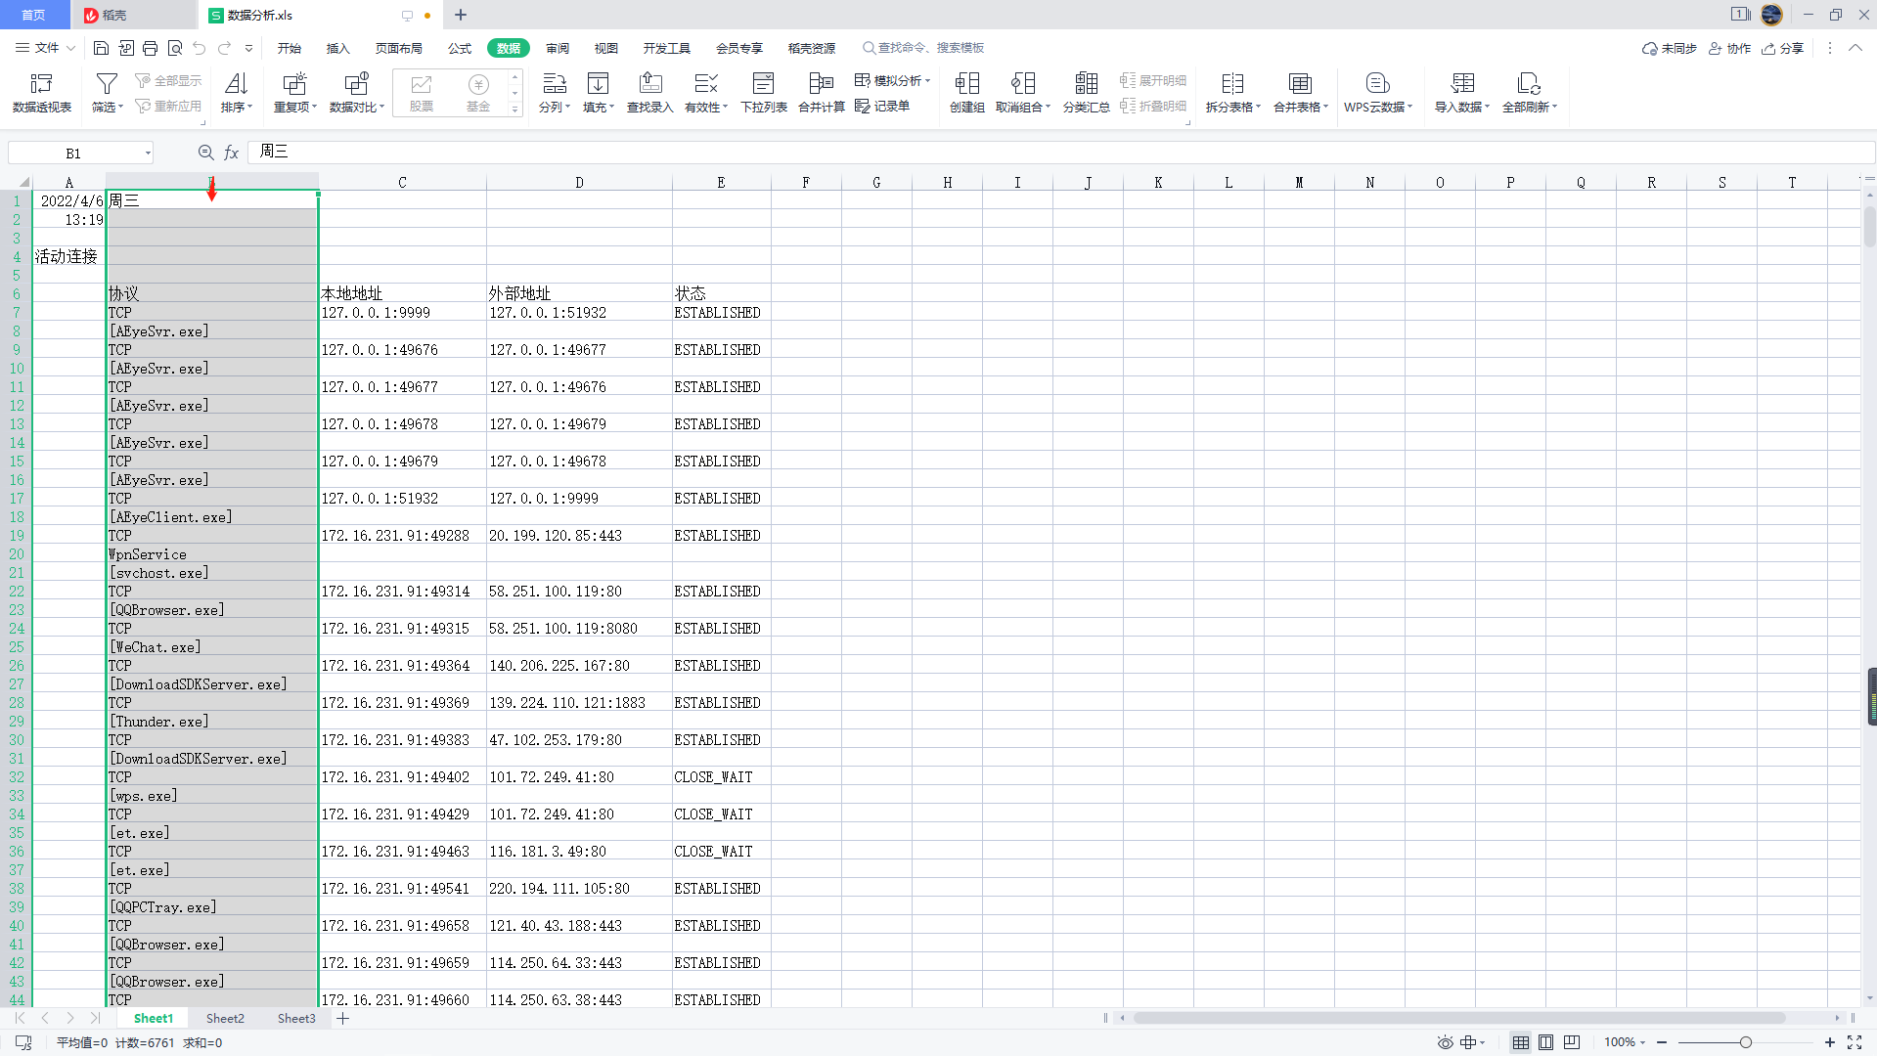Click the Undo arrow
The image size is (1877, 1056).
200,48
